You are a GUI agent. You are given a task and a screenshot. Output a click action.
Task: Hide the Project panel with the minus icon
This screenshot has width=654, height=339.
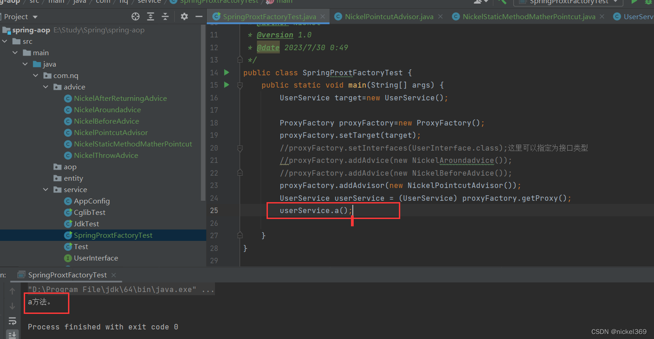pos(199,16)
